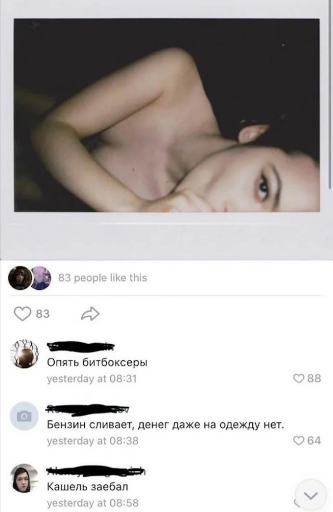Open the polaroid photo in full view
333x512 pixels.
pyautogui.click(x=166, y=115)
